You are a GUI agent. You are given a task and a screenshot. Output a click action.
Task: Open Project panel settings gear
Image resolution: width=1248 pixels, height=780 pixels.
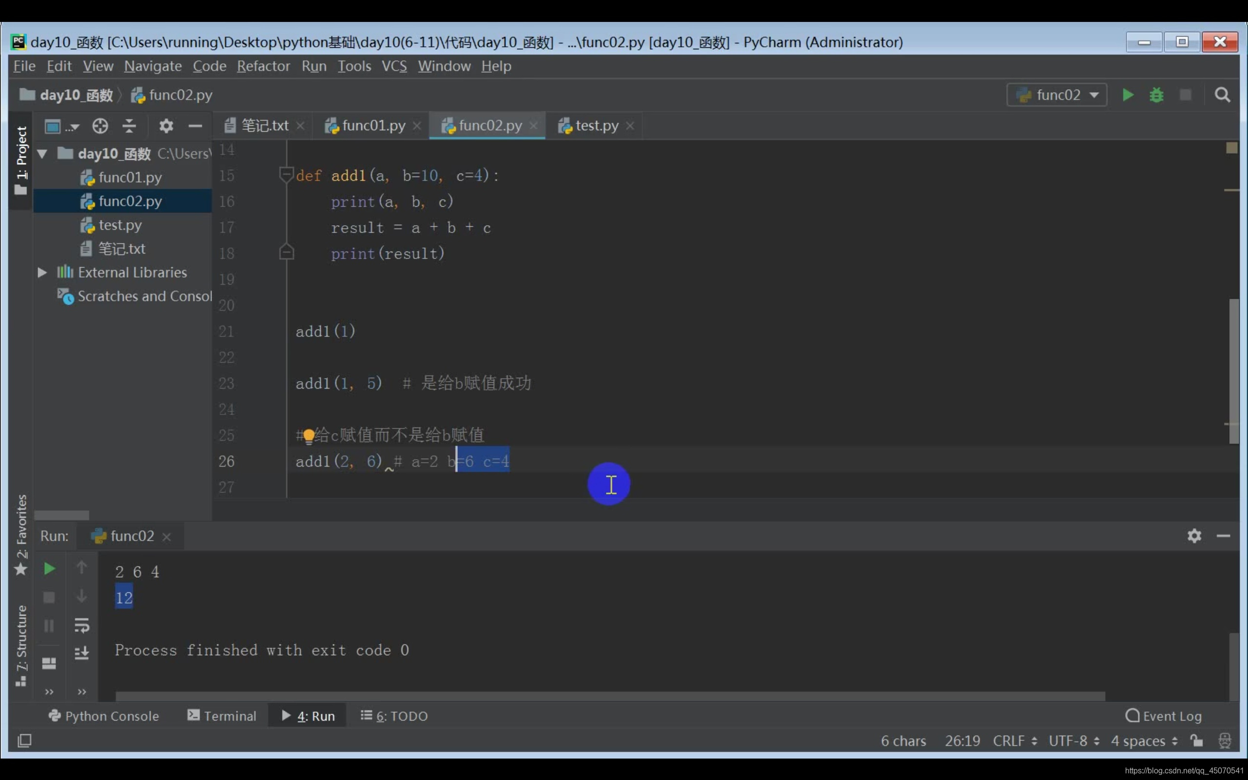(166, 126)
